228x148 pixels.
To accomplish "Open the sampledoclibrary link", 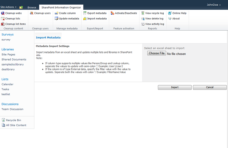I will [13, 64].
